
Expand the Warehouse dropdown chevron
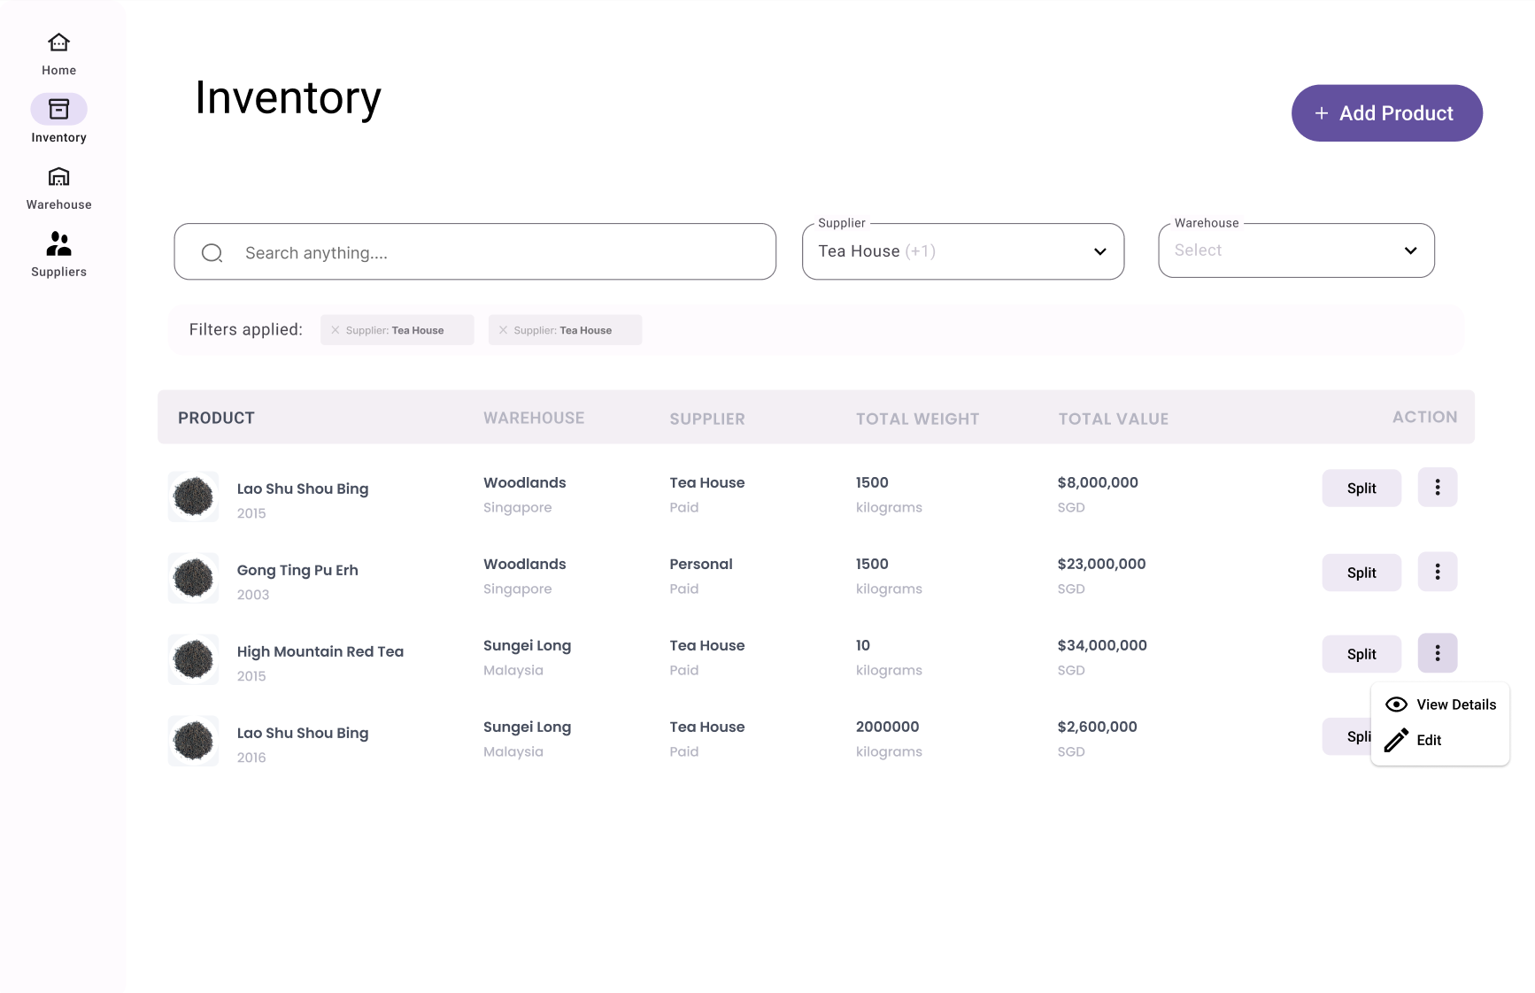pos(1410,250)
